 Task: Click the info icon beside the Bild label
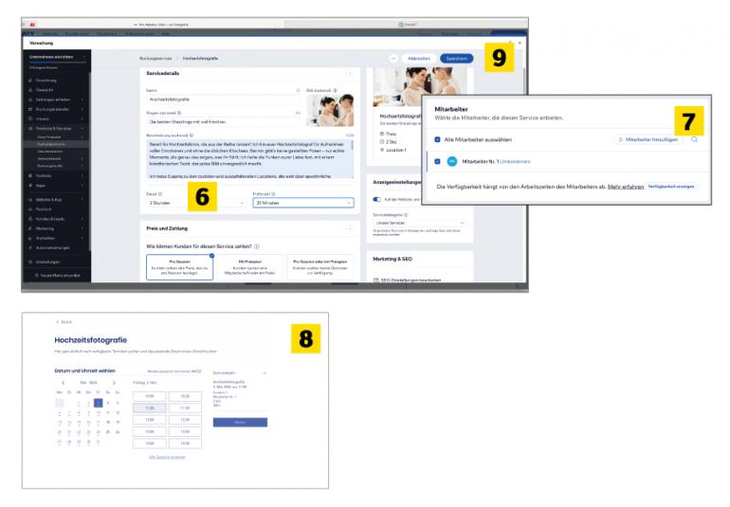click(335, 90)
